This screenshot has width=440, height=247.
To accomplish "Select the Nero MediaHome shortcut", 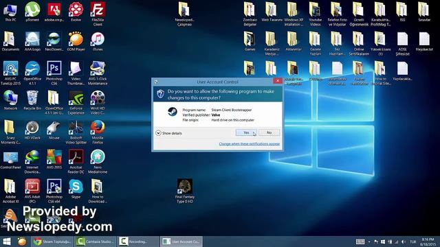I will tap(98, 162).
